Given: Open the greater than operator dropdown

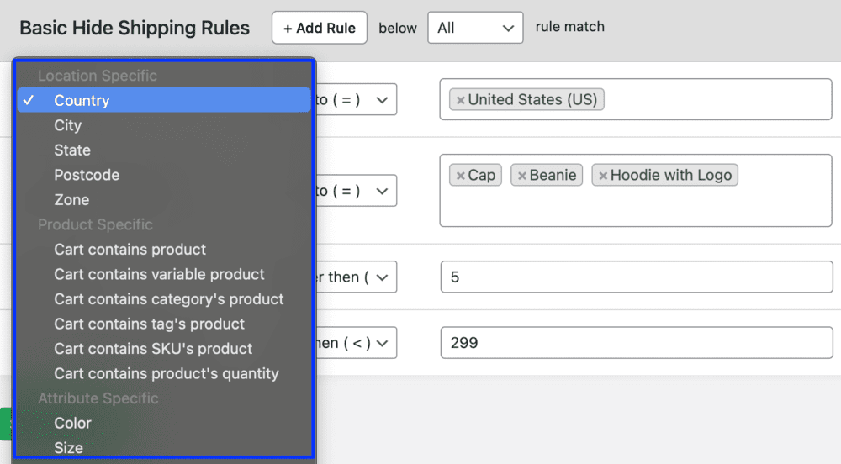Looking at the screenshot, I should [x=355, y=277].
